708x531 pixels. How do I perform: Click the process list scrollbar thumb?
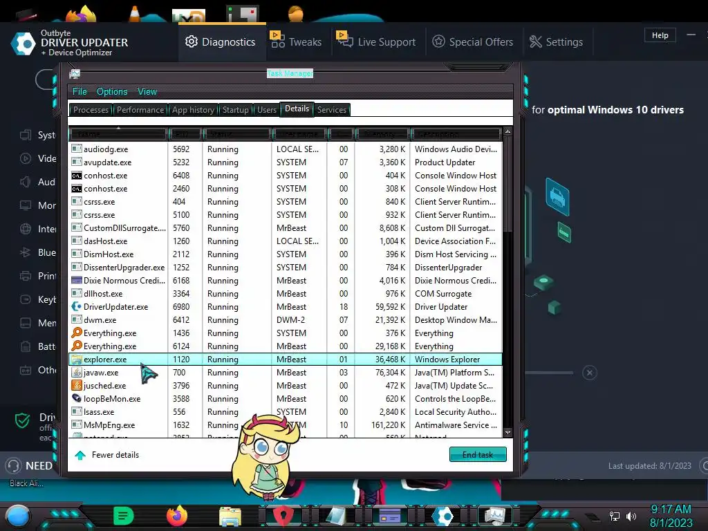click(507, 184)
